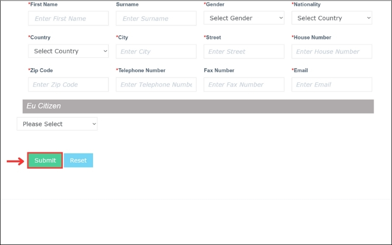This screenshot has width=392, height=245.
Task: Focus the Zip Code text box
Action: coord(68,84)
